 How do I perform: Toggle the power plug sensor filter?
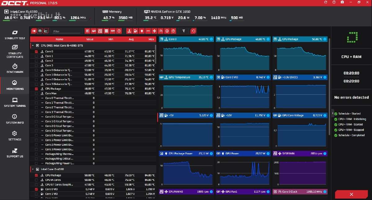(x=142, y=31)
